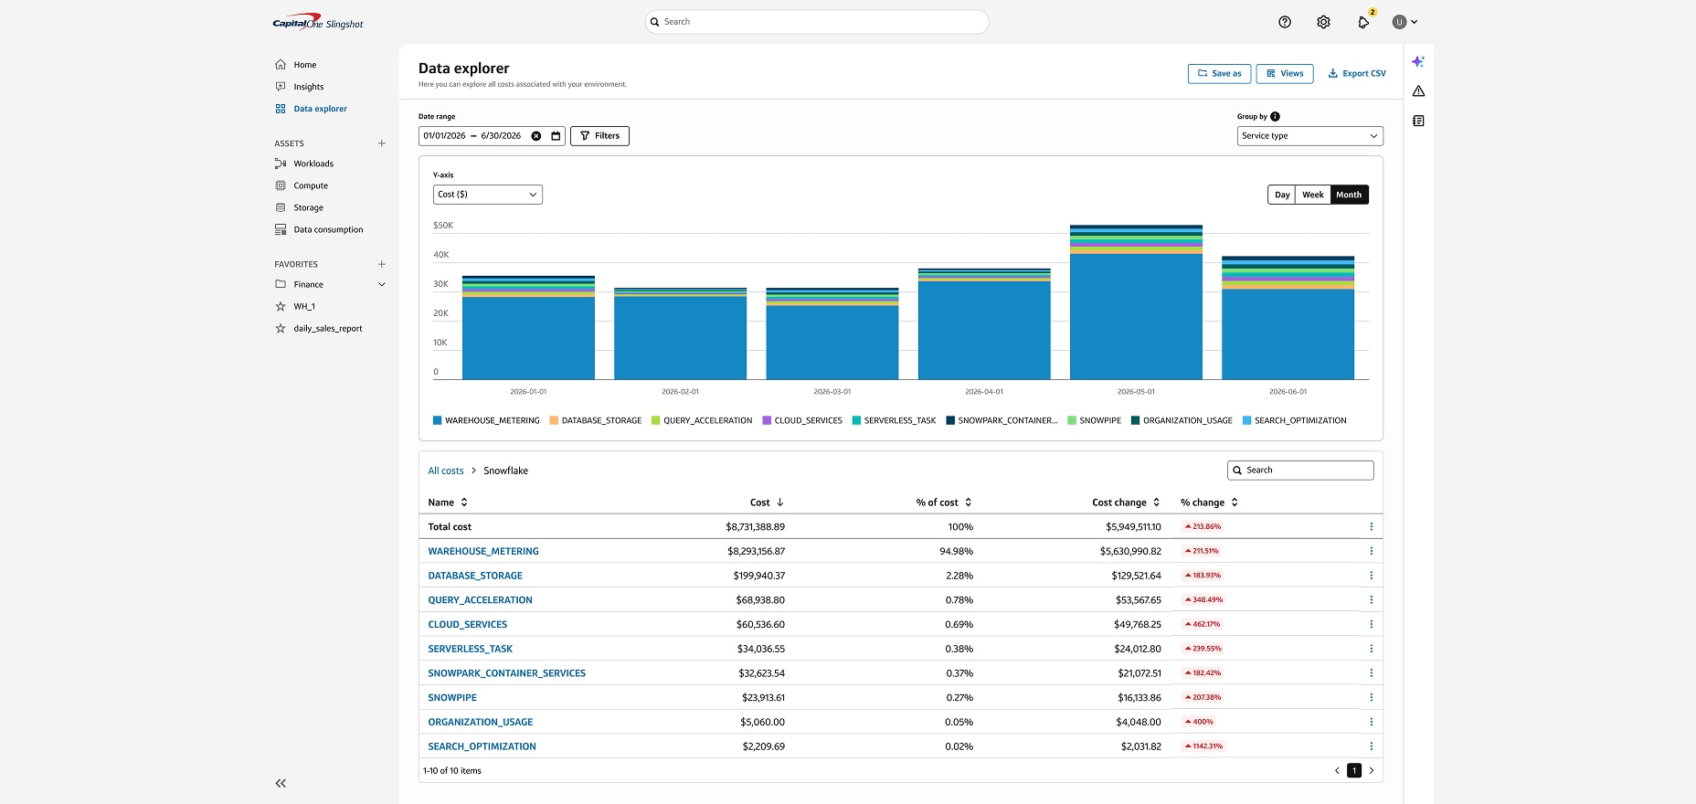The image size is (1696, 804).
Task: Show the Group by info tooltip
Action: pyautogui.click(x=1275, y=116)
